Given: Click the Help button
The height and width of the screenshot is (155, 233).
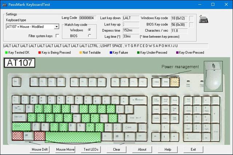Looking at the screenshot, I should [x=167, y=149].
